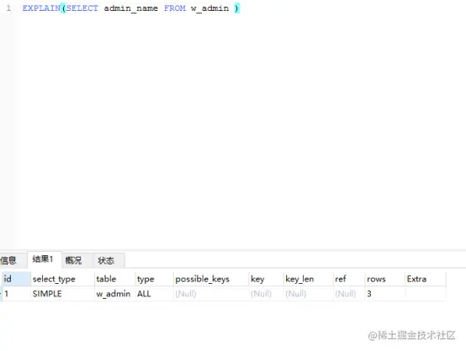This screenshot has height=351, width=466.
Task: Click the (Null) cell under key_len
Action: [x=308, y=294]
